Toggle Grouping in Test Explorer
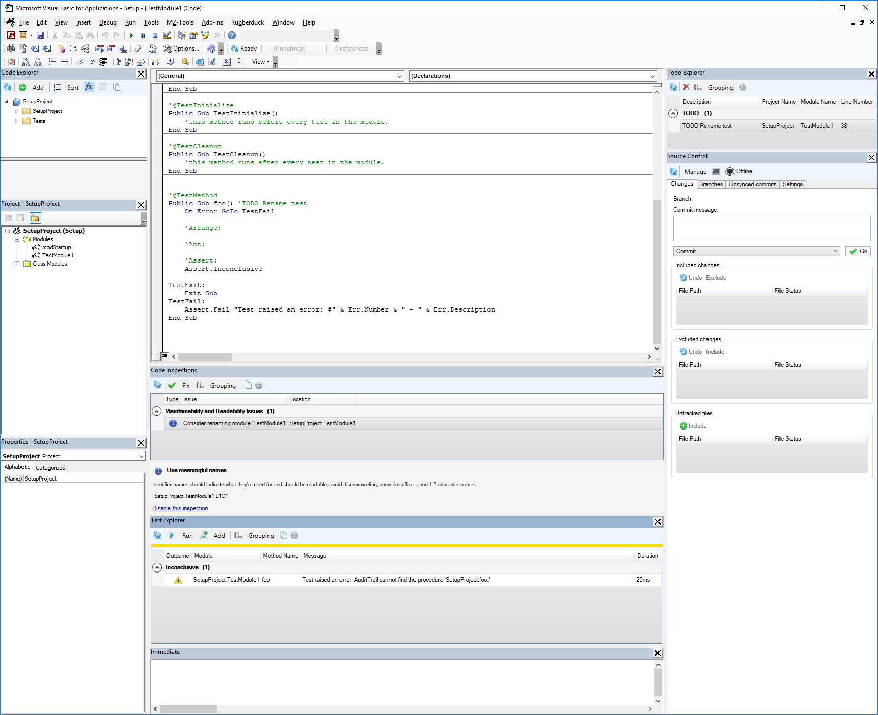878x715 pixels. [254, 536]
